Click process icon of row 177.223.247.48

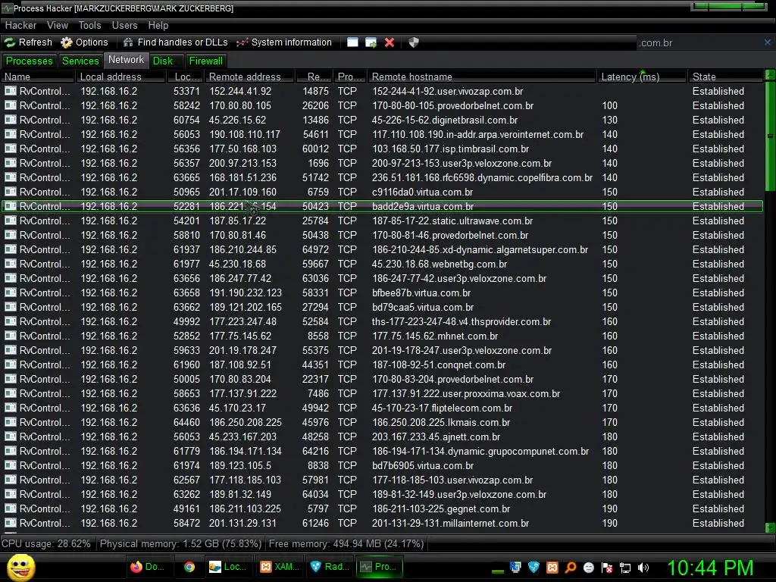(11, 321)
